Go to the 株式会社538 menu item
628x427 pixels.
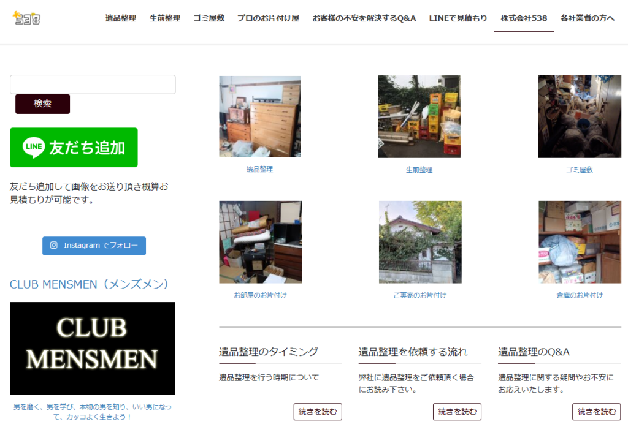[x=524, y=18]
